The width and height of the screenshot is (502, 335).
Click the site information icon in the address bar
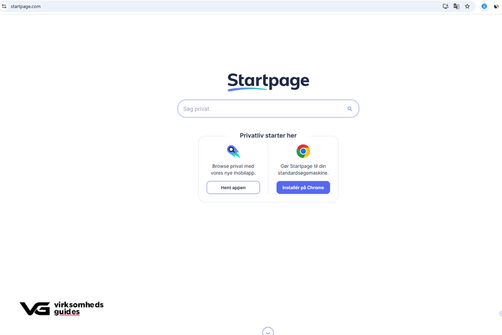point(4,6)
